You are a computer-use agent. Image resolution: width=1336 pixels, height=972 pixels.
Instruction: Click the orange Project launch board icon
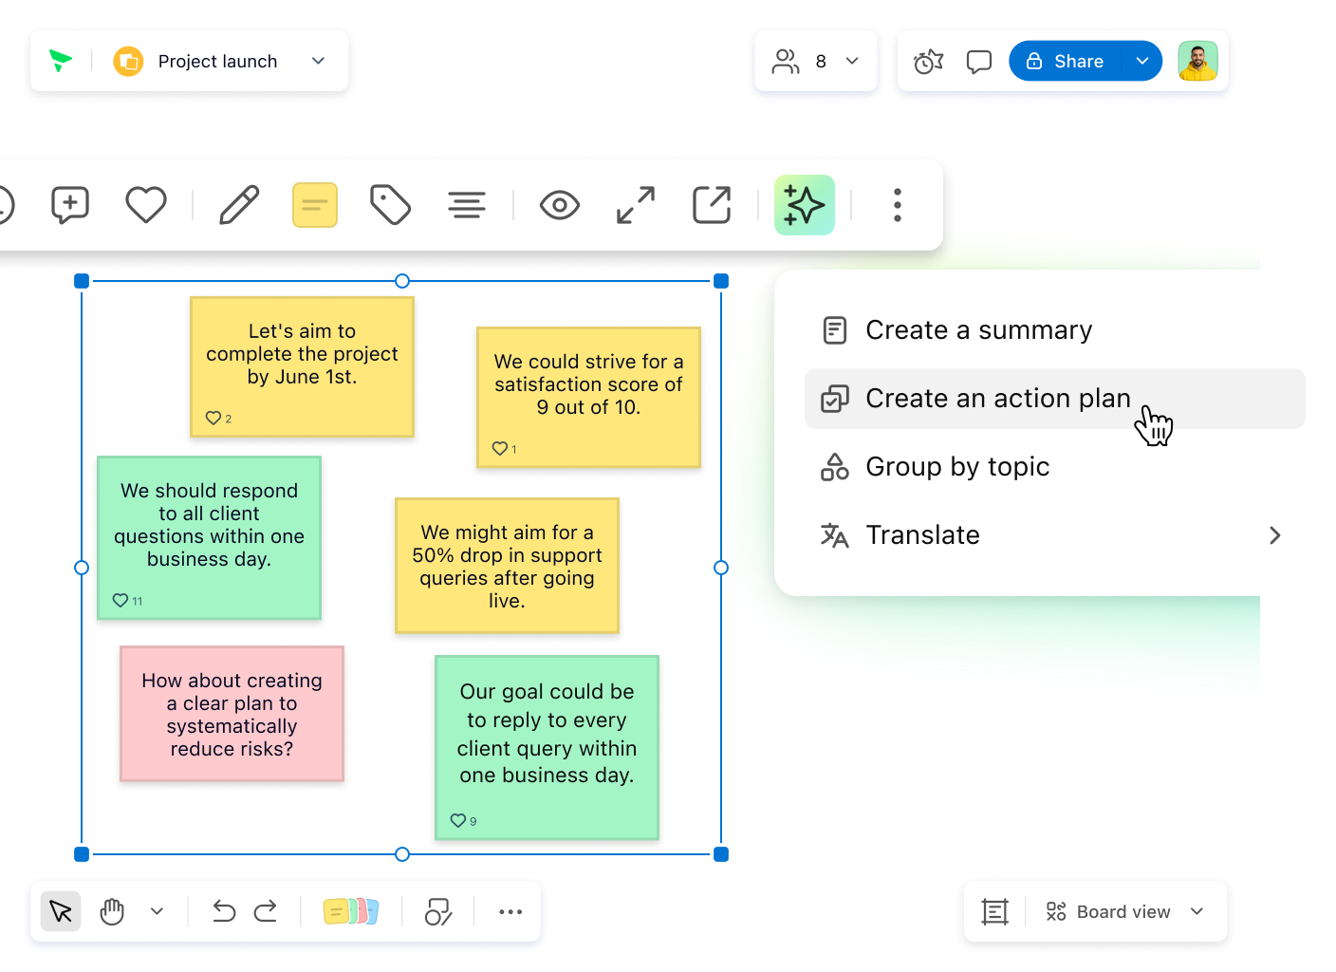(x=128, y=61)
